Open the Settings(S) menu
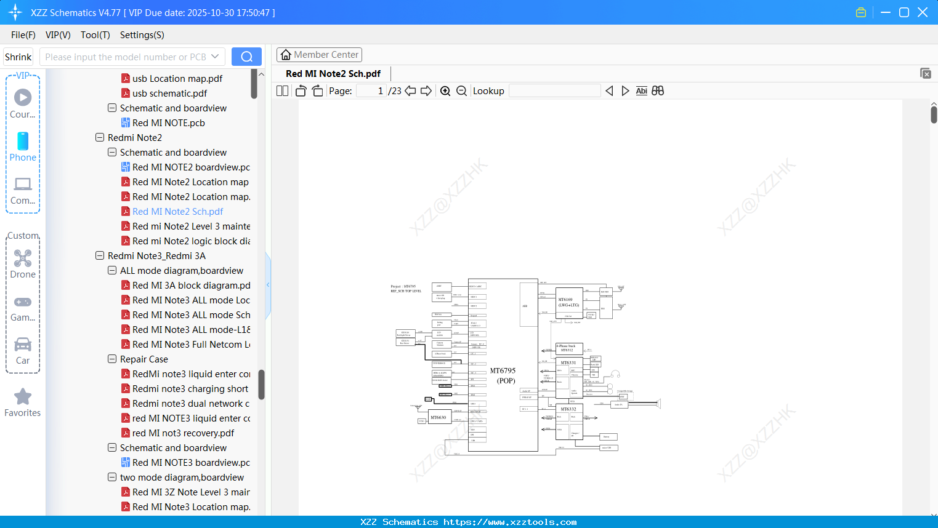 142,35
